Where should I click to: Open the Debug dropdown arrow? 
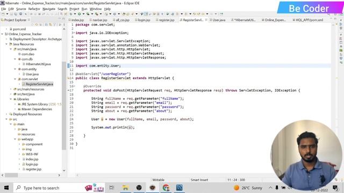point(75,14)
